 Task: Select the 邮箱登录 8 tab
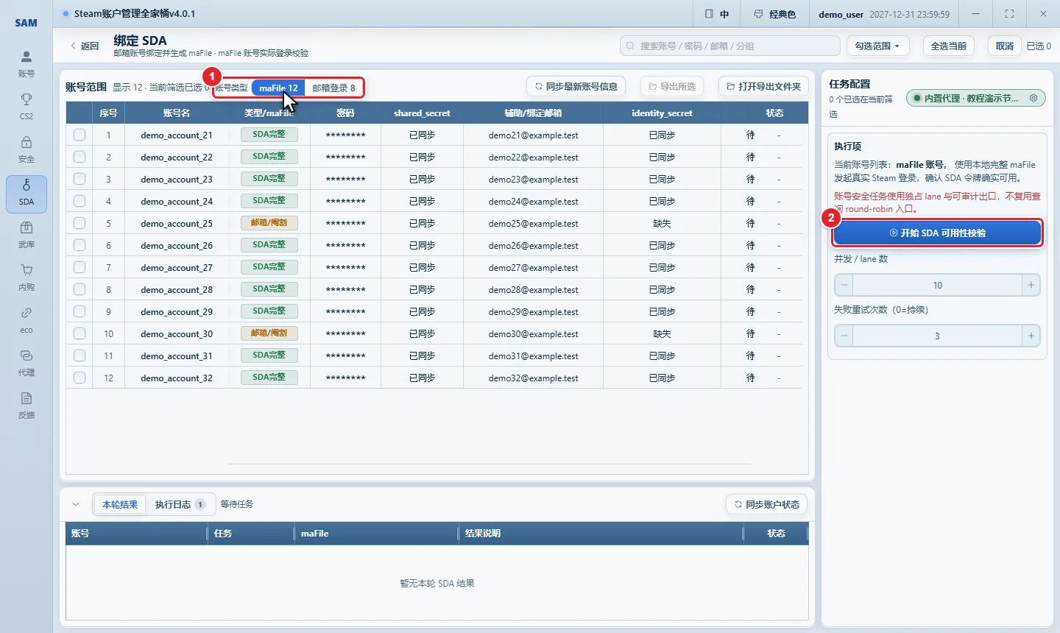[x=333, y=88]
